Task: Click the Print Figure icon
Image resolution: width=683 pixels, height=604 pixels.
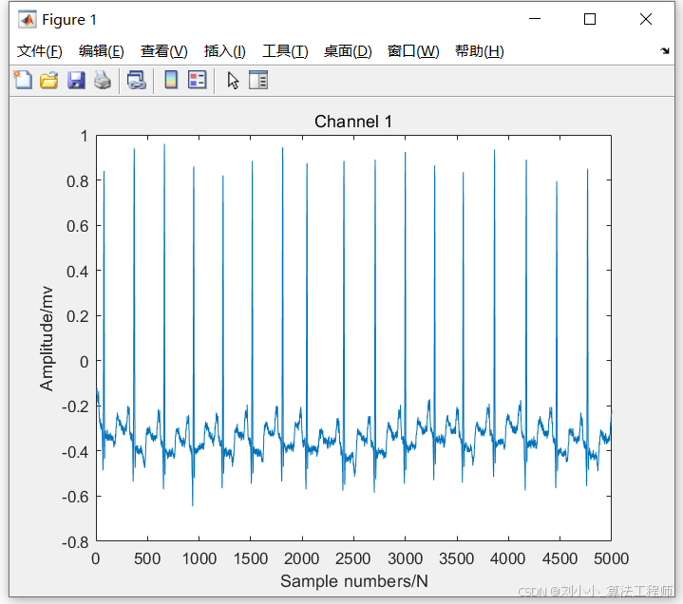Action: tap(103, 81)
